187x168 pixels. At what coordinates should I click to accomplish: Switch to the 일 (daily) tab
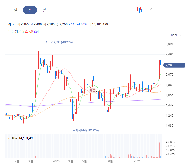point(16,10)
